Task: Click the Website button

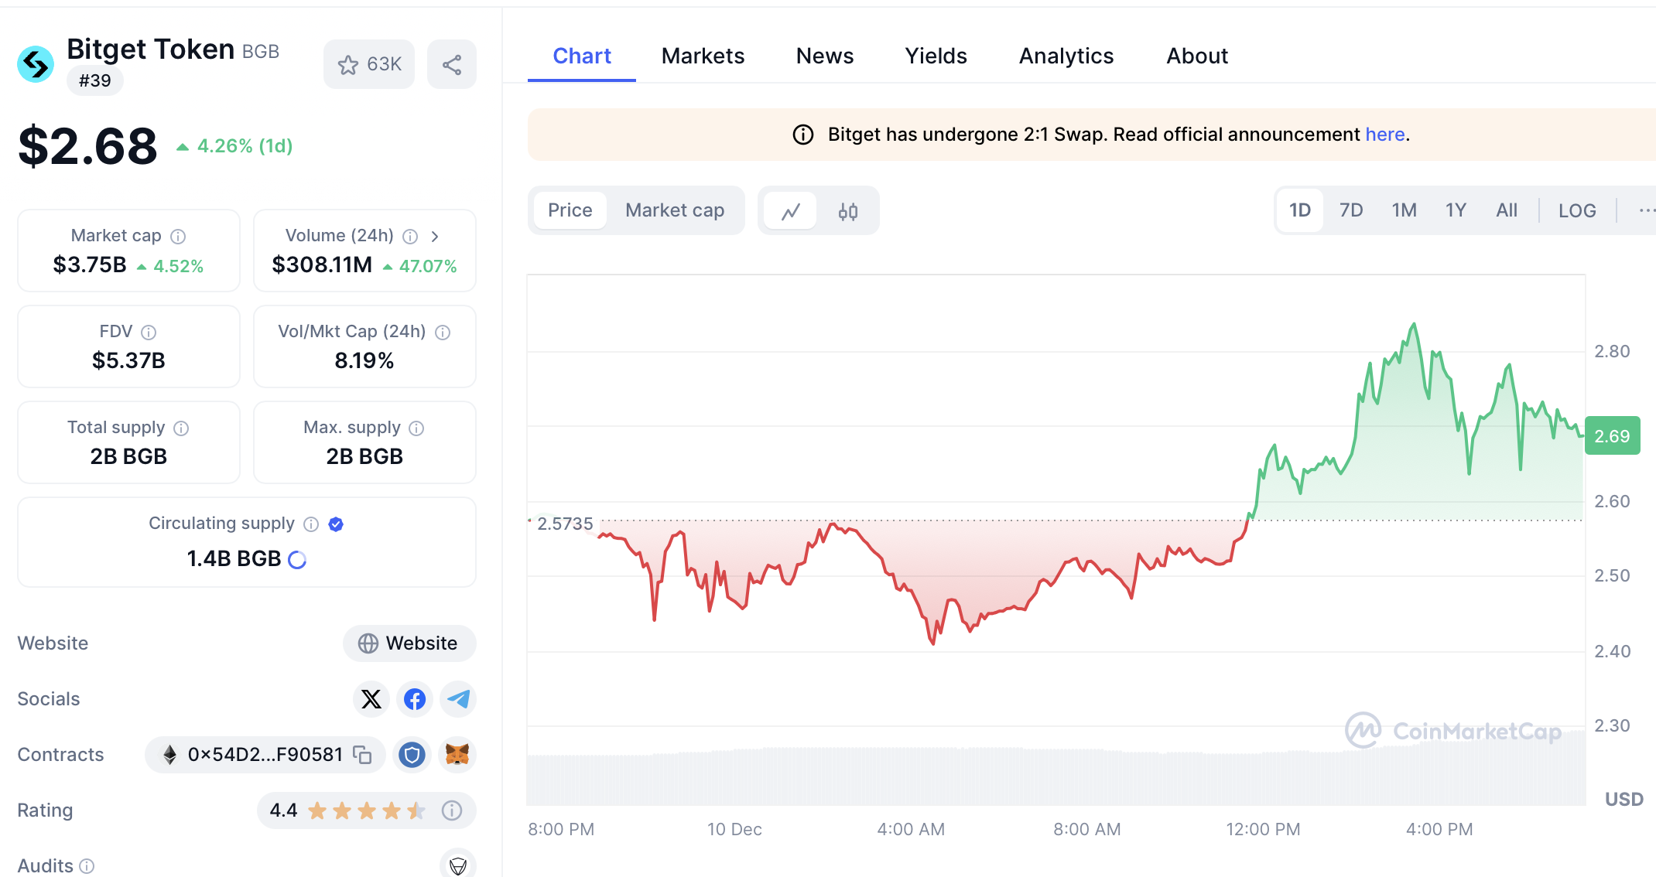Action: [x=409, y=643]
